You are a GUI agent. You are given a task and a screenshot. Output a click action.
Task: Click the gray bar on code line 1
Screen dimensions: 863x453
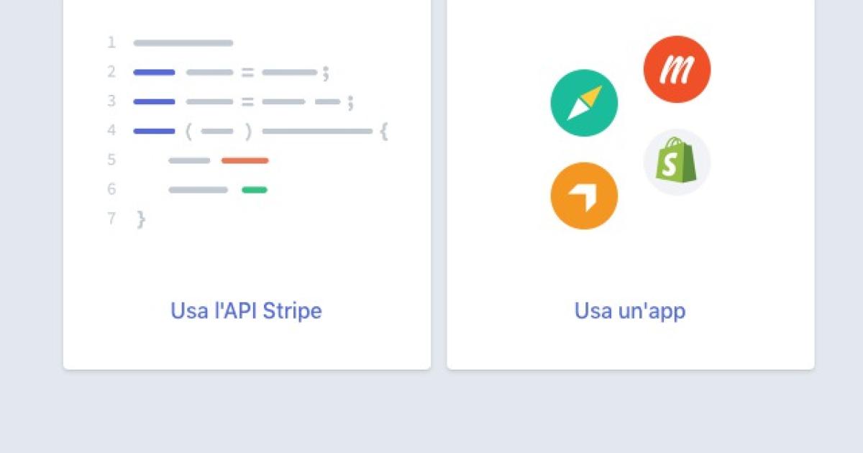coord(183,43)
